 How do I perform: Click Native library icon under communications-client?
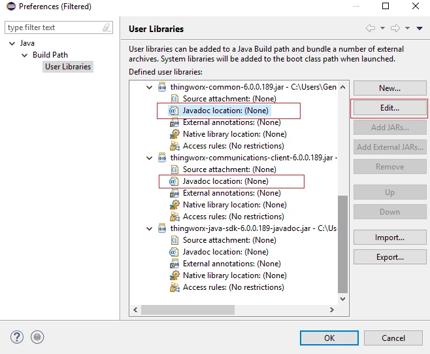[174, 205]
